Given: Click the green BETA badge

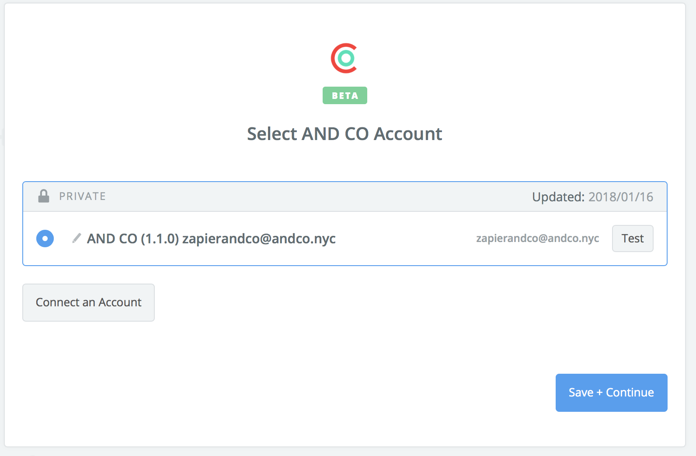Looking at the screenshot, I should coord(345,95).
